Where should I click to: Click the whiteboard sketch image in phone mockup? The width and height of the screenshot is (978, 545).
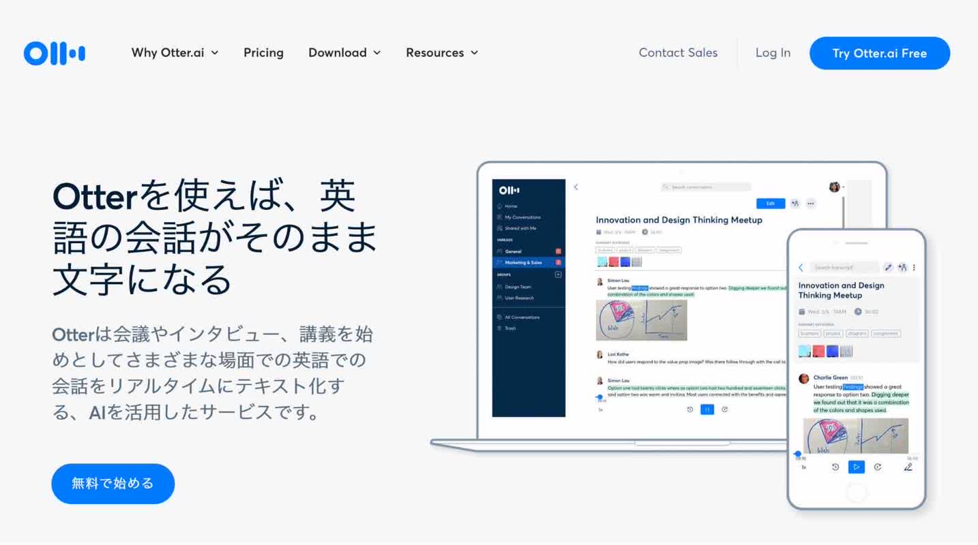tap(856, 436)
